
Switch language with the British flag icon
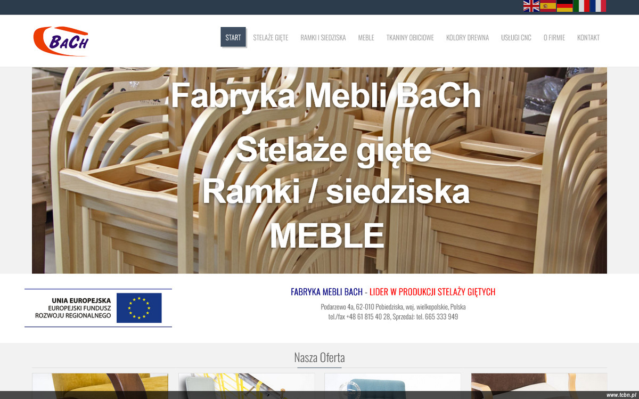pyautogui.click(x=531, y=6)
